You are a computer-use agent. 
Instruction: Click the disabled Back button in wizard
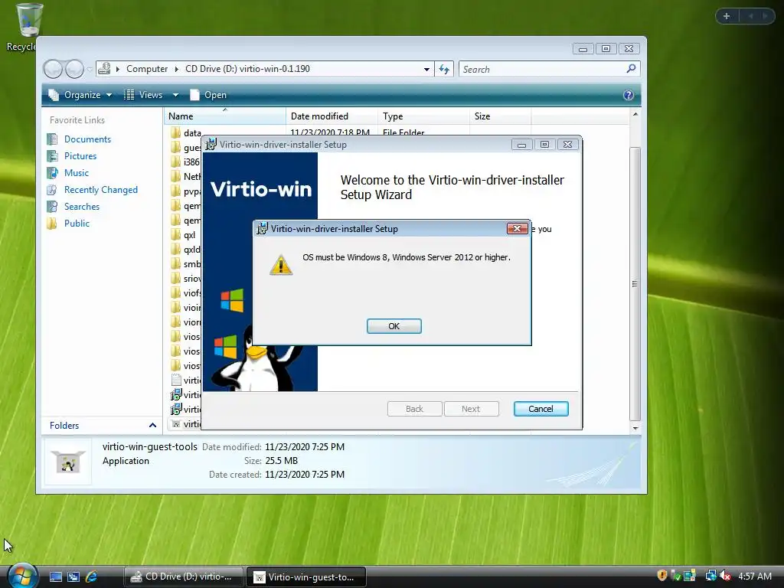coord(414,409)
